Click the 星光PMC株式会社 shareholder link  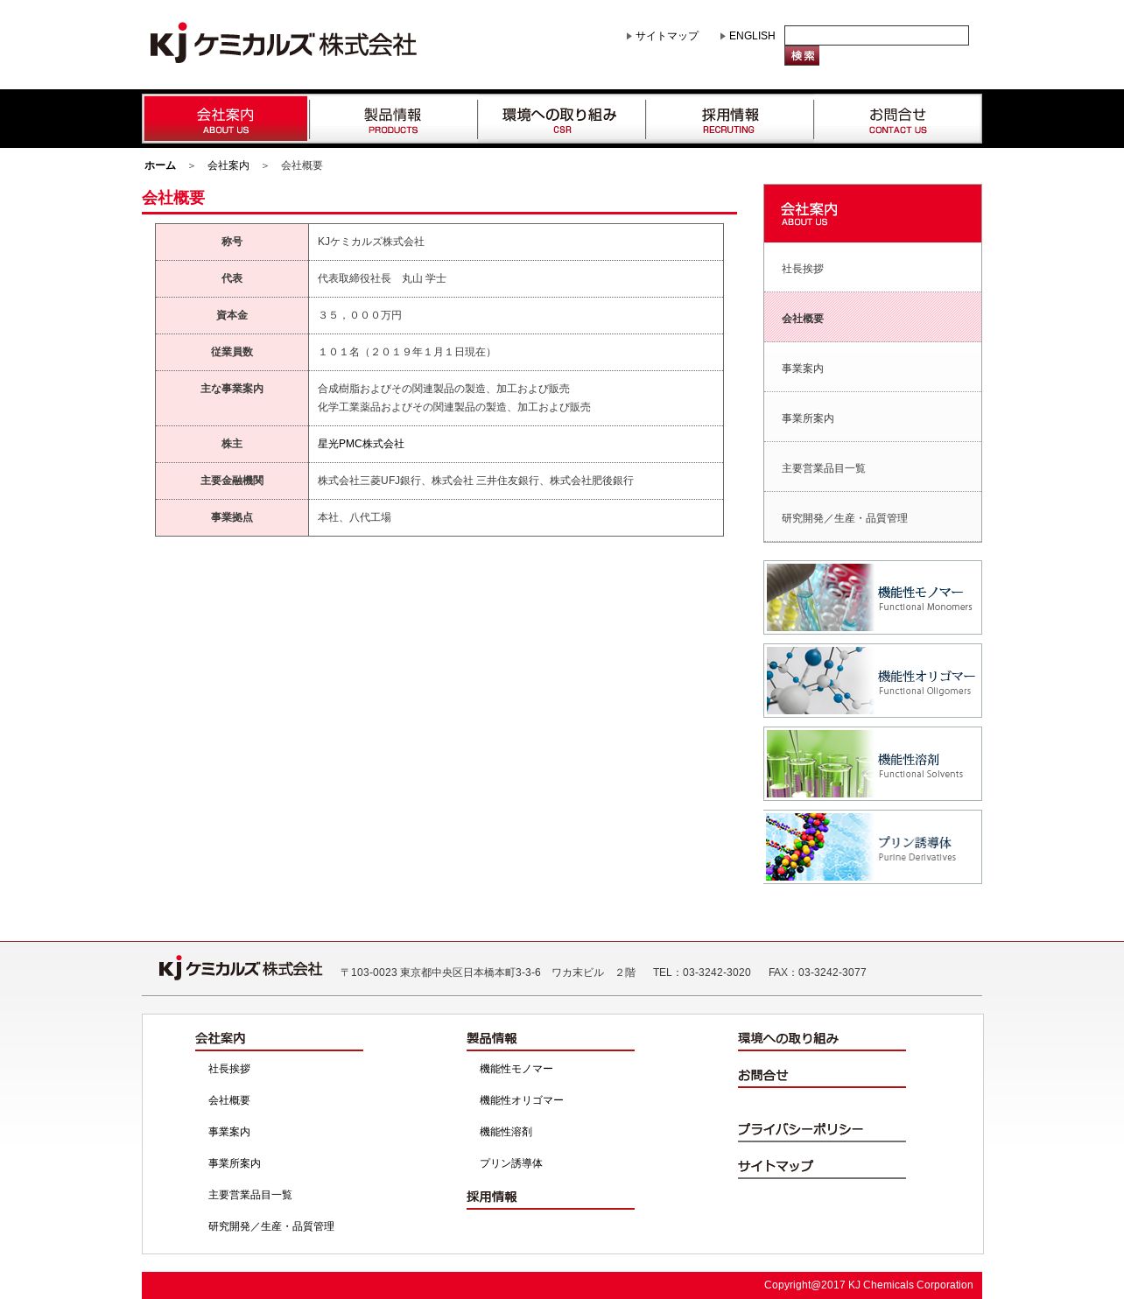pos(361,444)
